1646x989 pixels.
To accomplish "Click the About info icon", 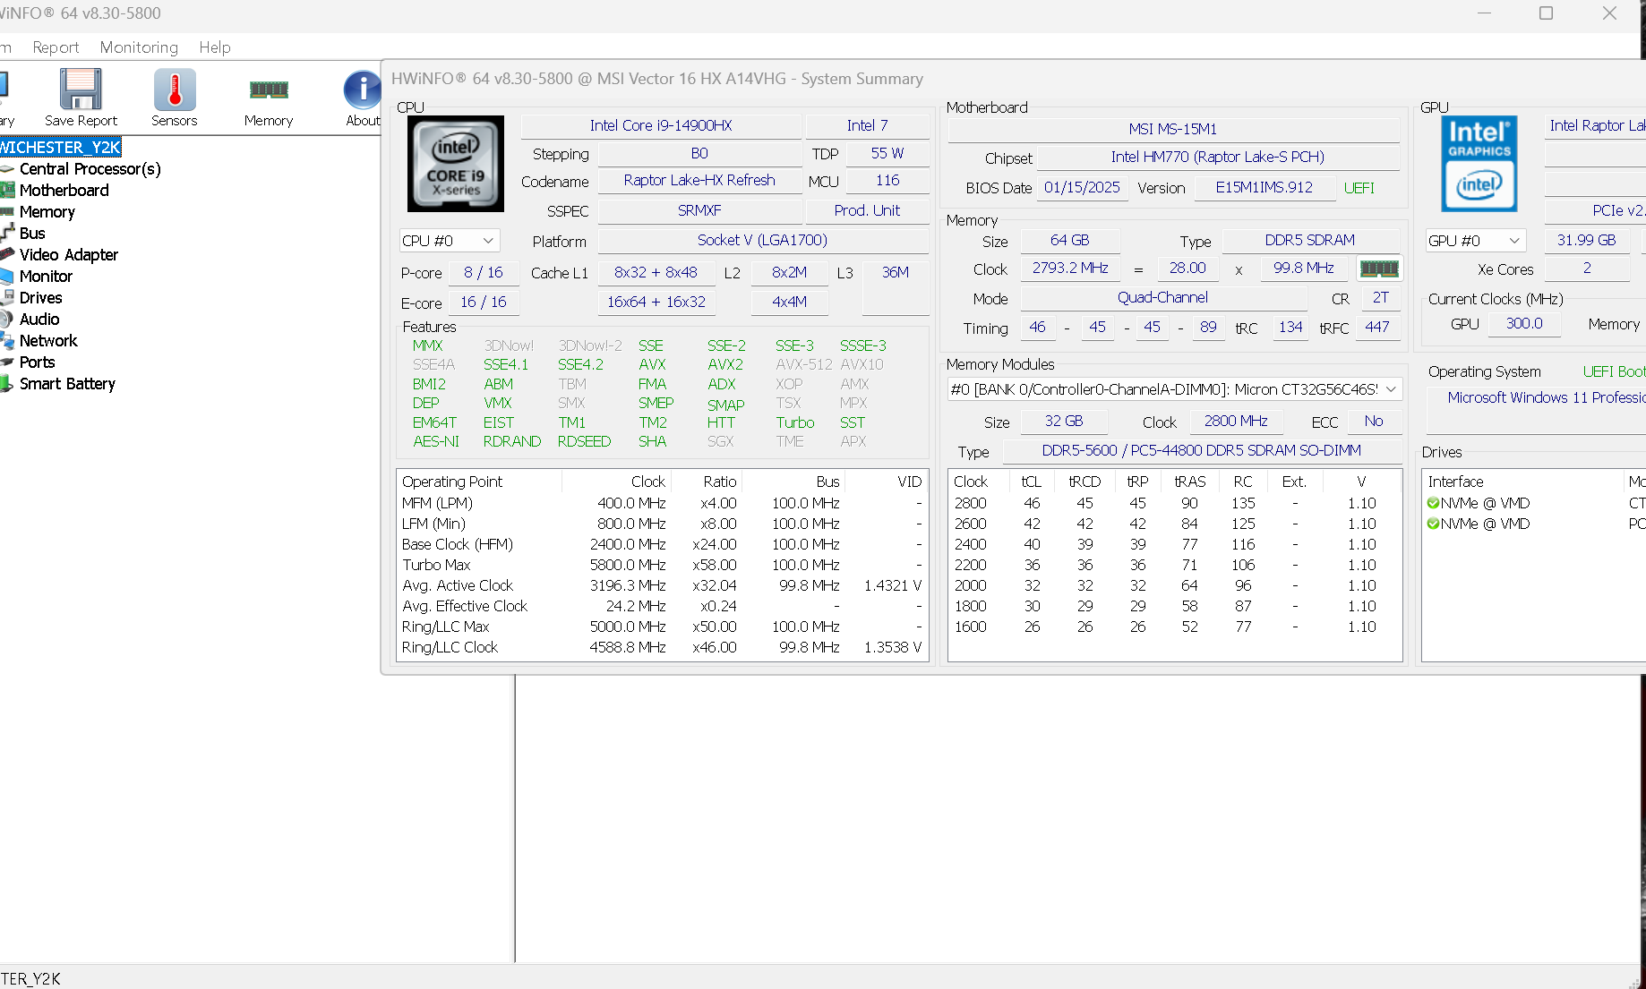I will [363, 90].
